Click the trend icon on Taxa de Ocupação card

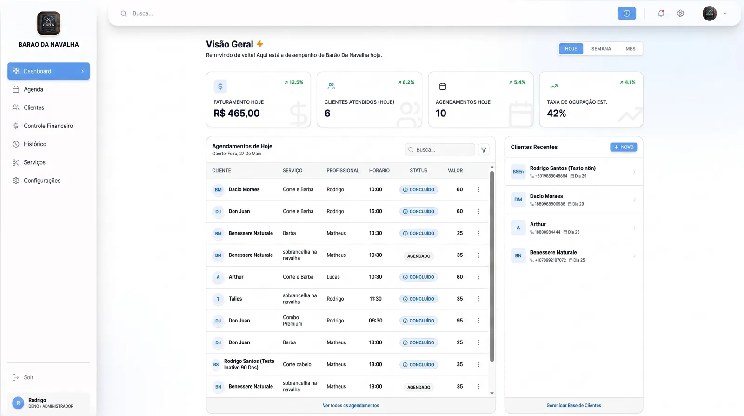(554, 86)
